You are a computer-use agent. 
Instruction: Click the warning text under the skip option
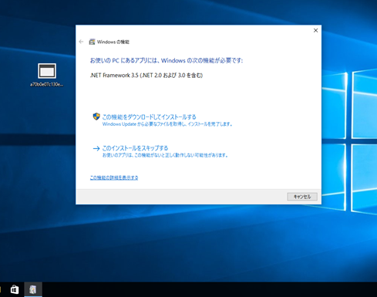[165, 155]
